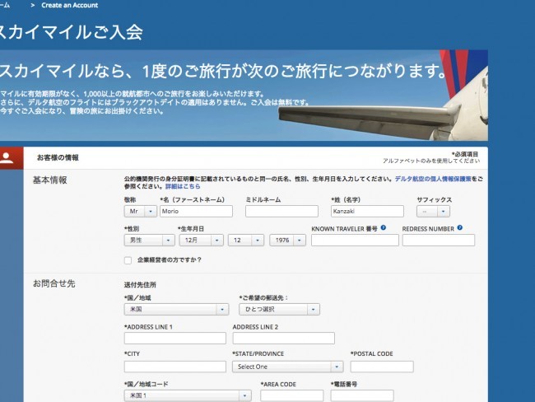Open the birth year dropdown showing 1976
The width and height of the screenshot is (535, 402).
pyautogui.click(x=287, y=241)
